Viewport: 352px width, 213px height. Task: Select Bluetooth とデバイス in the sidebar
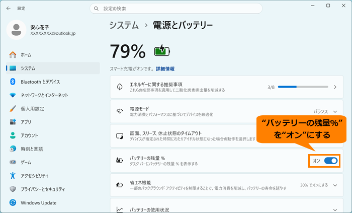(53, 82)
